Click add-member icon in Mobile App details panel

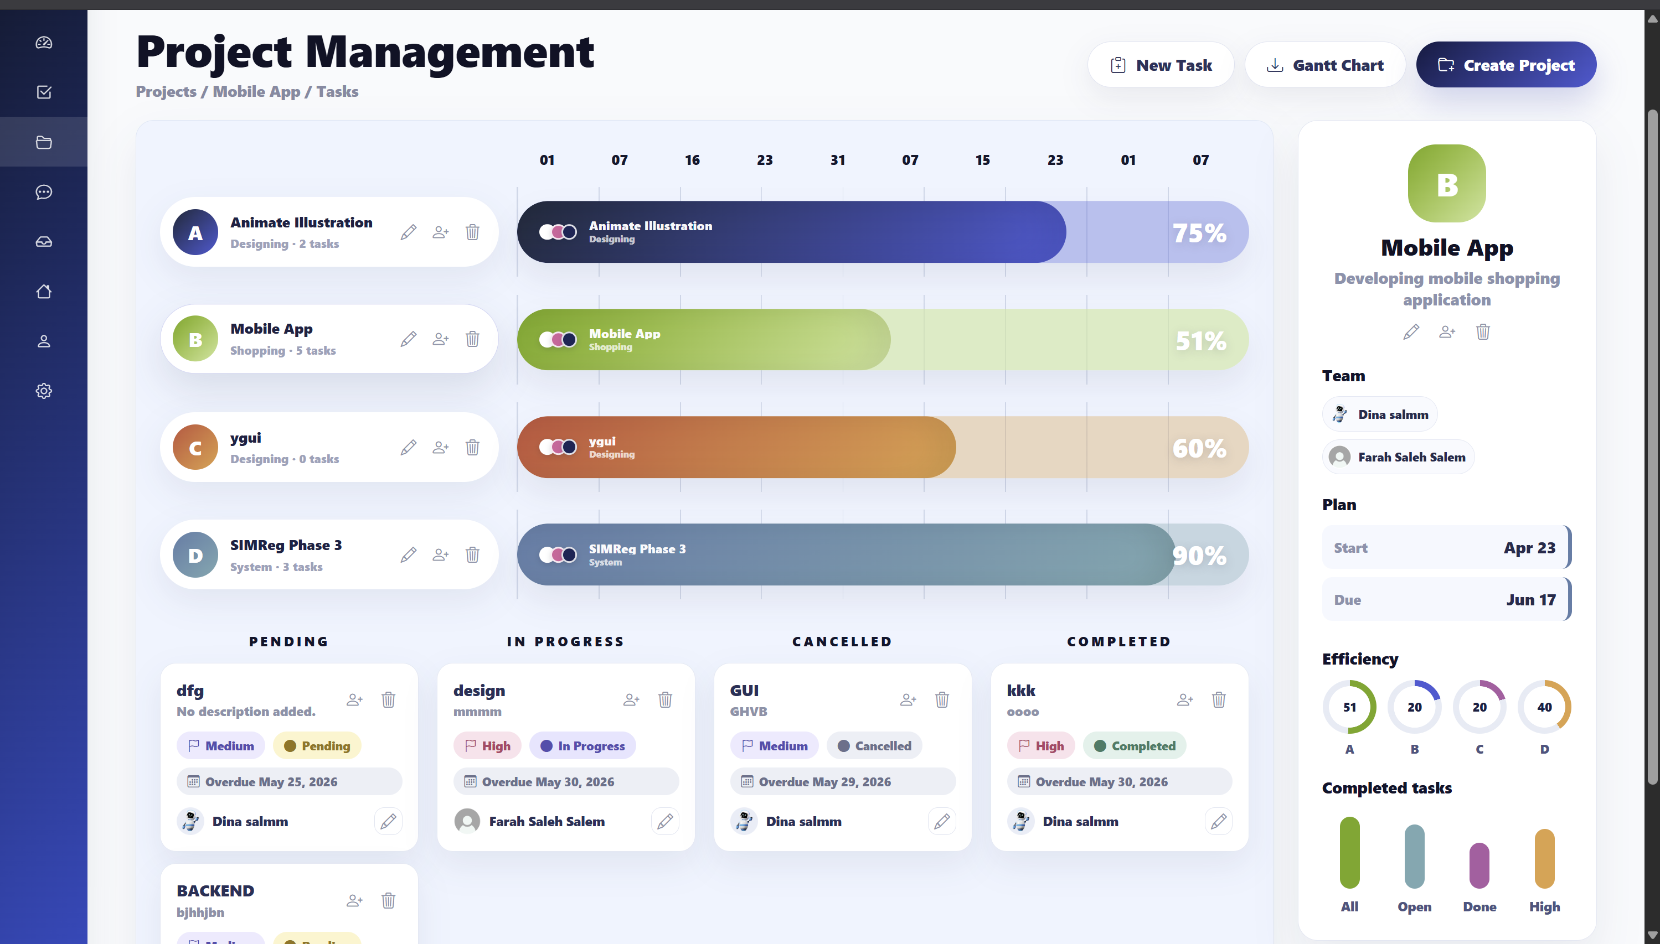pos(1447,332)
